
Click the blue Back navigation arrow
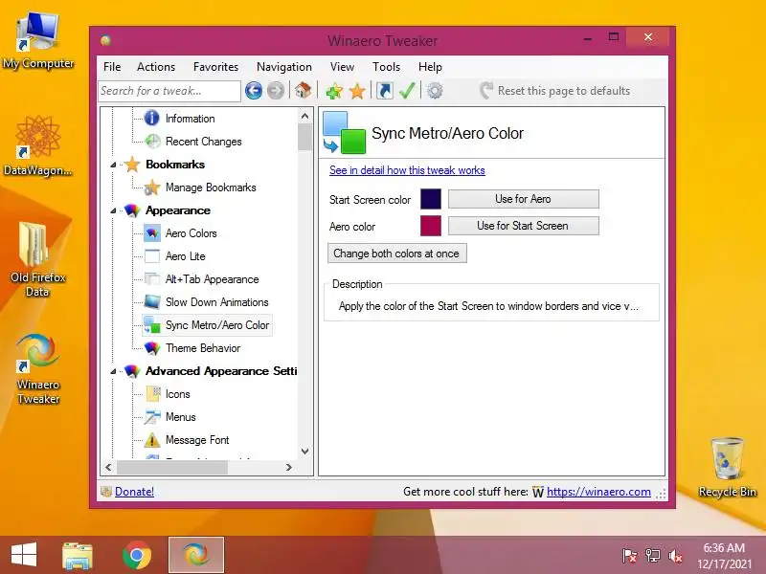[x=253, y=91]
